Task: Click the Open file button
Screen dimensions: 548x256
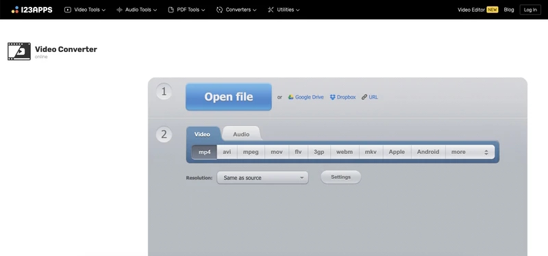Action: 229,97
